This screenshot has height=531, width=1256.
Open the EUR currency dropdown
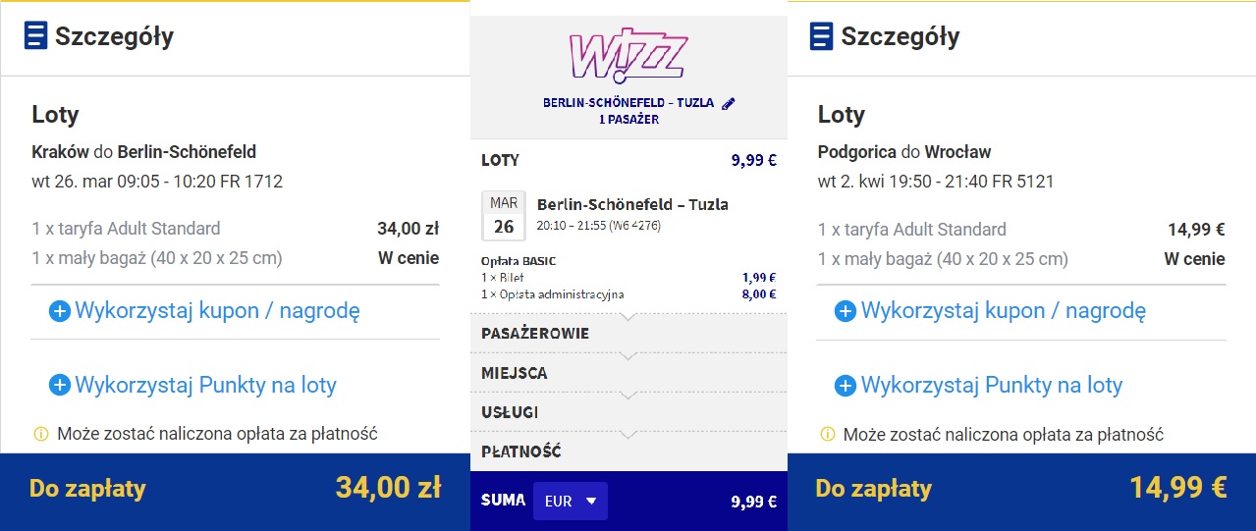pos(571,502)
